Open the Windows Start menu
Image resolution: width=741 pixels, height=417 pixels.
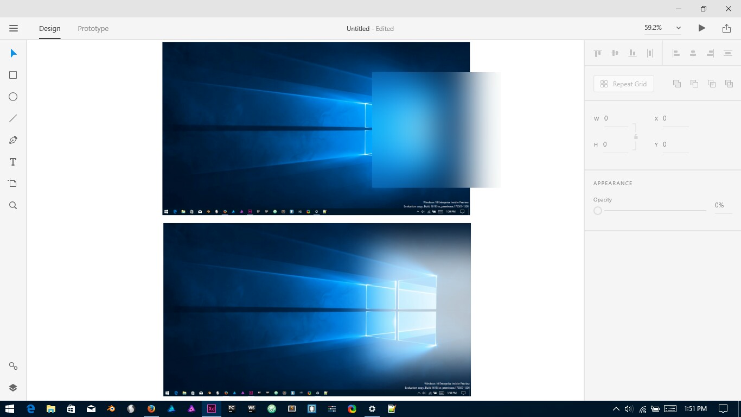pyautogui.click(x=10, y=409)
